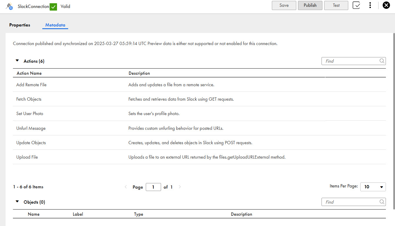Select the Set User Photo action
Screen dimensions: 395x226
point(30,114)
